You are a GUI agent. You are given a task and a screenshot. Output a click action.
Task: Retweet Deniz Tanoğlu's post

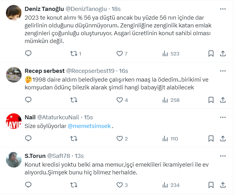coord(74,54)
